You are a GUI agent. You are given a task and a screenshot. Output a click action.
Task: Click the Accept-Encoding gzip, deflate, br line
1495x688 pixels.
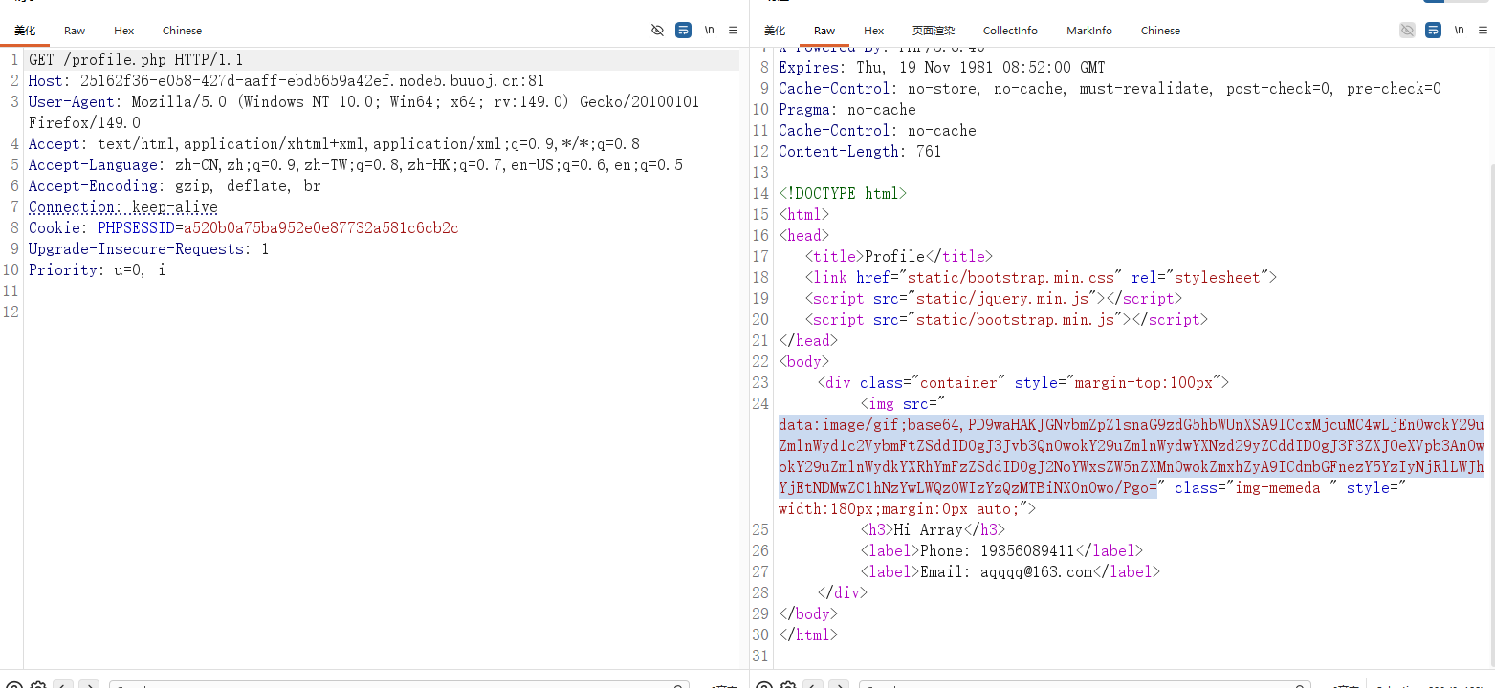coord(174,186)
